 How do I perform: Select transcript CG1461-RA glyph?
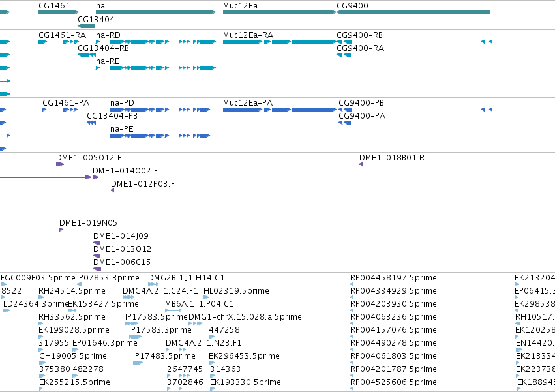click(59, 42)
